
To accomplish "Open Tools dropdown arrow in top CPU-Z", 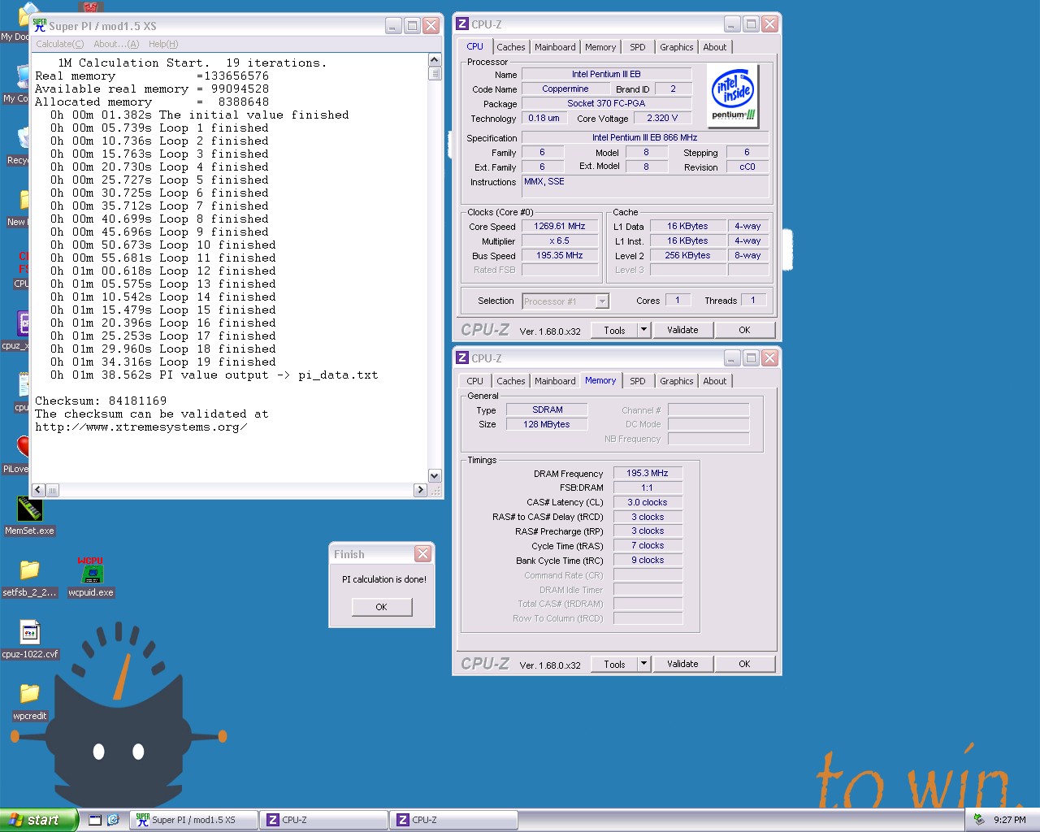I will (643, 330).
